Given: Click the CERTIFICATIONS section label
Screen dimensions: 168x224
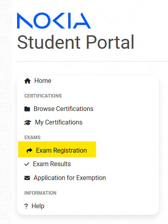Looking at the screenshot, I should tap(43, 96).
